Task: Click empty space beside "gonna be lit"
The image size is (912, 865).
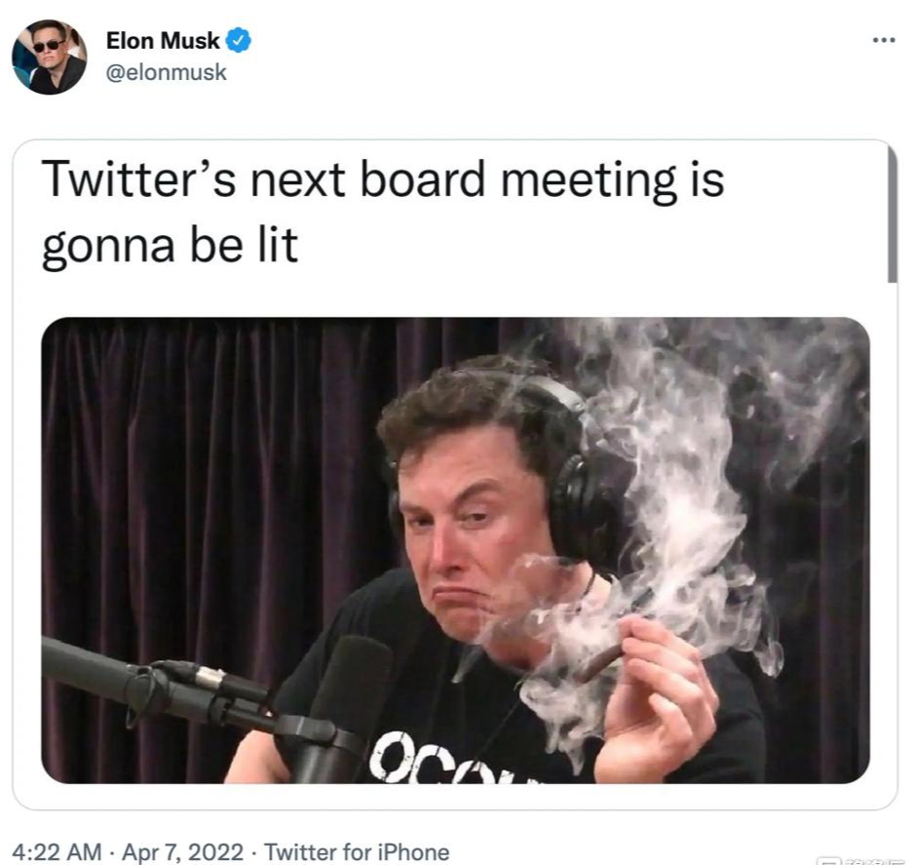Action: pos(582,246)
